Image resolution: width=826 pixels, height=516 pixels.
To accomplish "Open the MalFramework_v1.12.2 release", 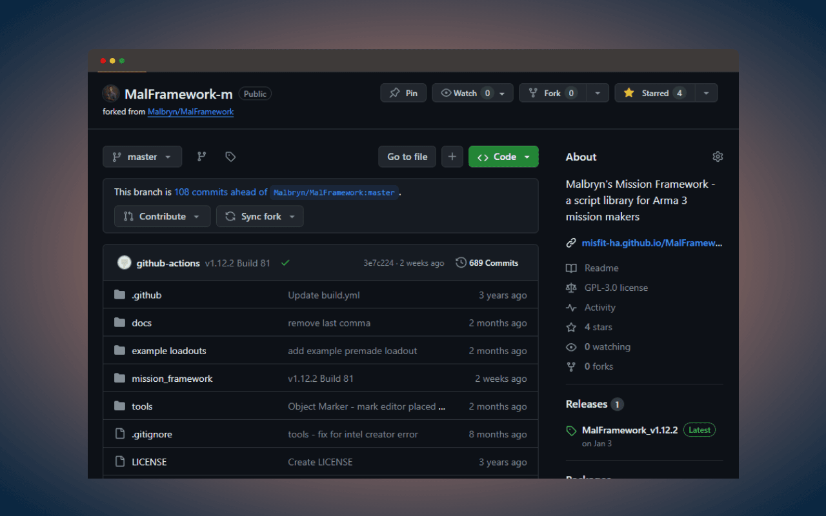I will pyautogui.click(x=629, y=430).
